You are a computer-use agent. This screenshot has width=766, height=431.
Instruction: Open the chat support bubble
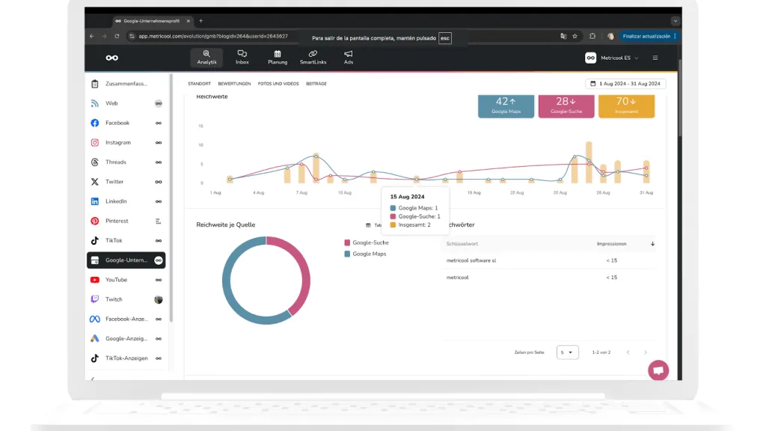click(x=658, y=370)
